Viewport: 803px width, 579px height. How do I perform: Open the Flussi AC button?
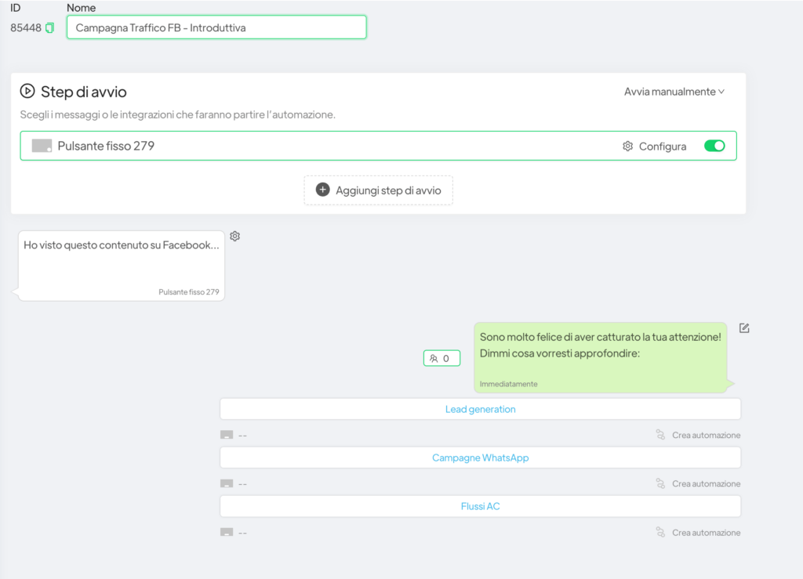481,506
